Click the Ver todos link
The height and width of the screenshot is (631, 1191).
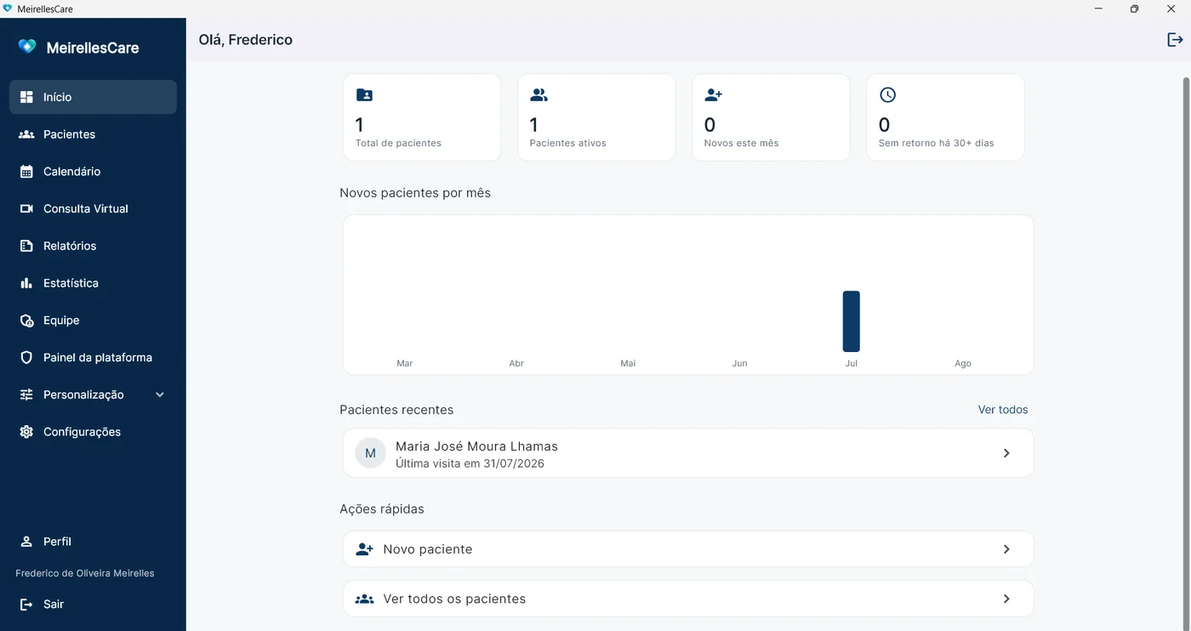click(x=1003, y=410)
